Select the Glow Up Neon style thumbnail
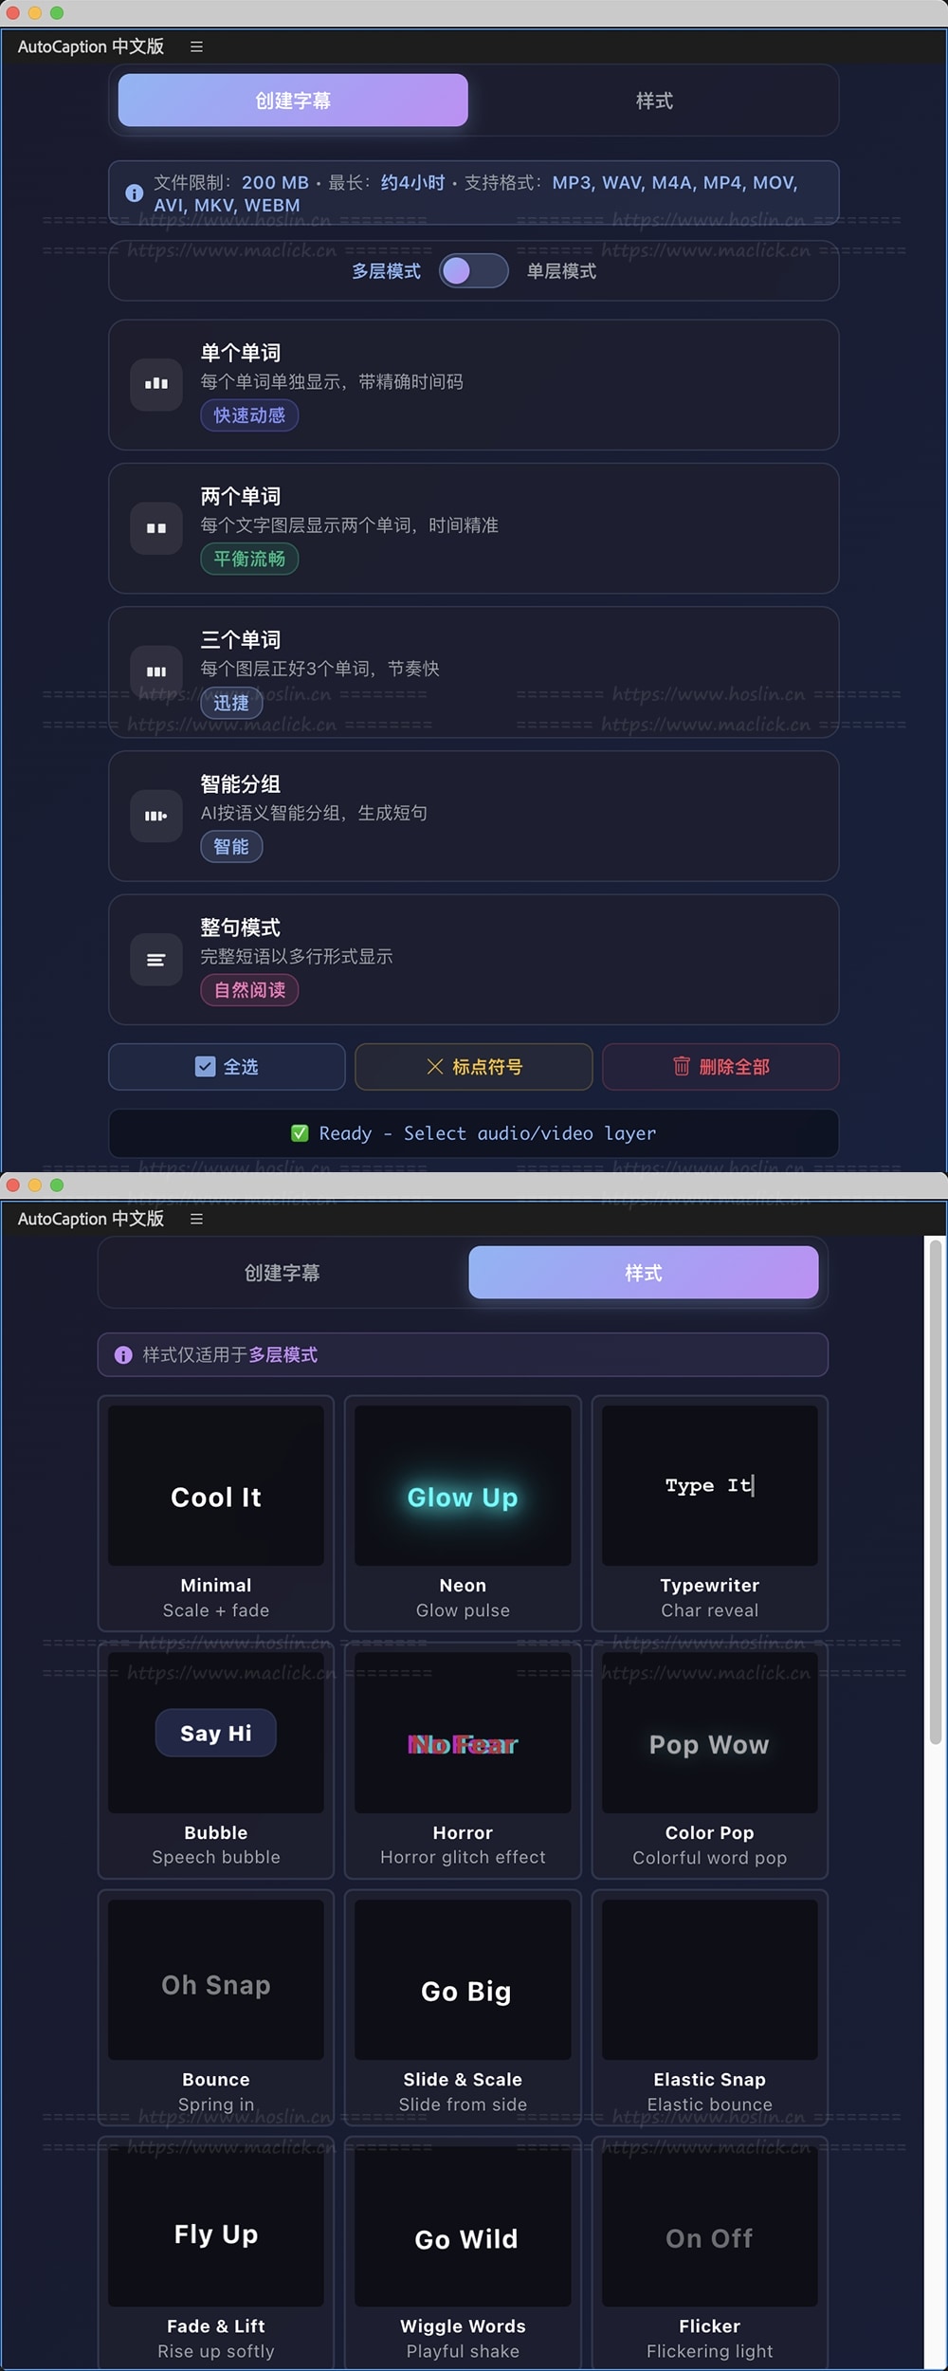This screenshot has height=2371, width=948. point(463,1485)
